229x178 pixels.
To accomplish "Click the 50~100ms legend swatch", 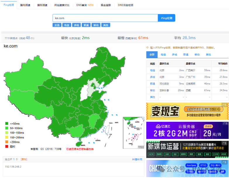I will [x=7, y=128].
